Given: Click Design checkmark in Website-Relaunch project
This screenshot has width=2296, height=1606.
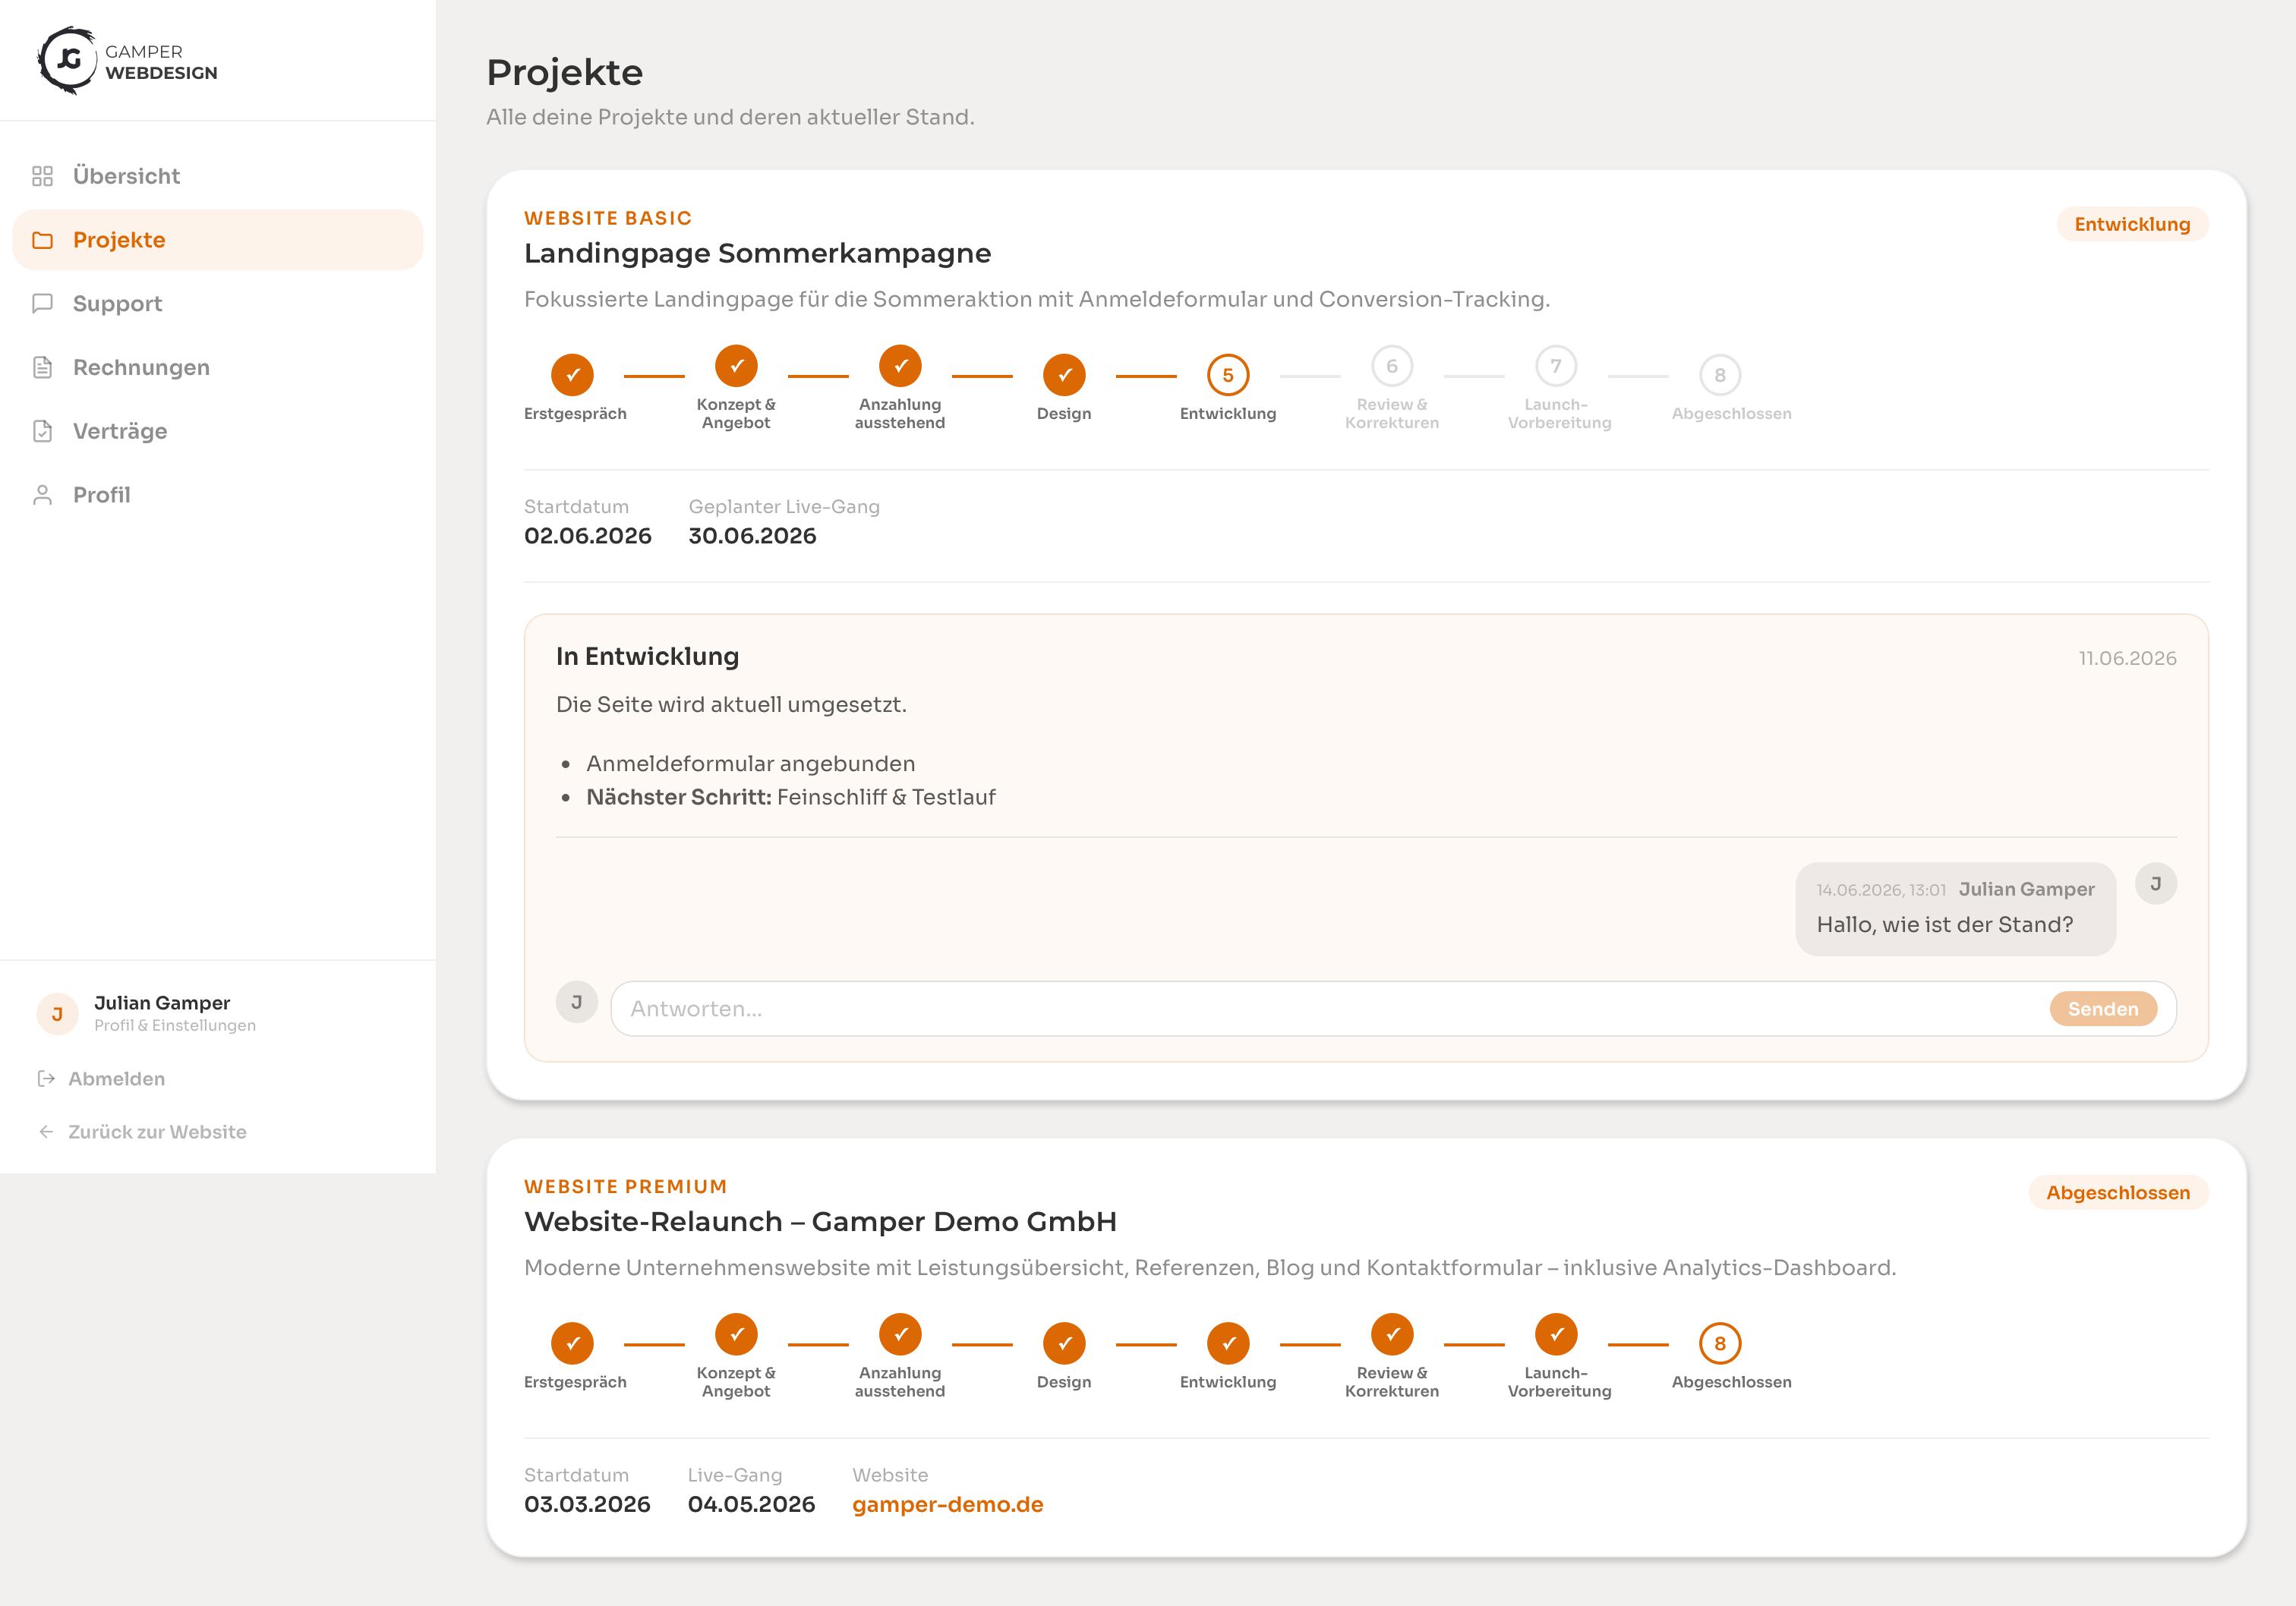Looking at the screenshot, I should click(x=1064, y=1343).
